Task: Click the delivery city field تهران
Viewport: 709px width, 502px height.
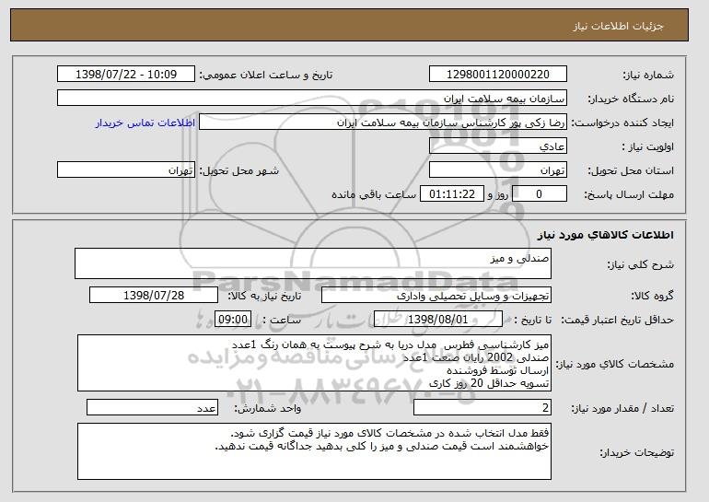Action: 126,170
